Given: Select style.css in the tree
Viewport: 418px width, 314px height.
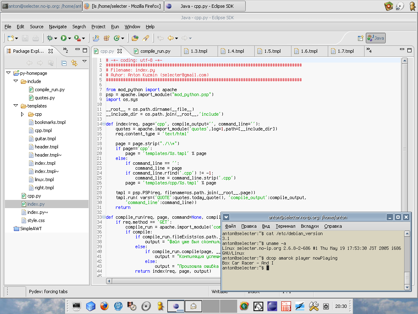Looking at the screenshot, I should click(36, 220).
